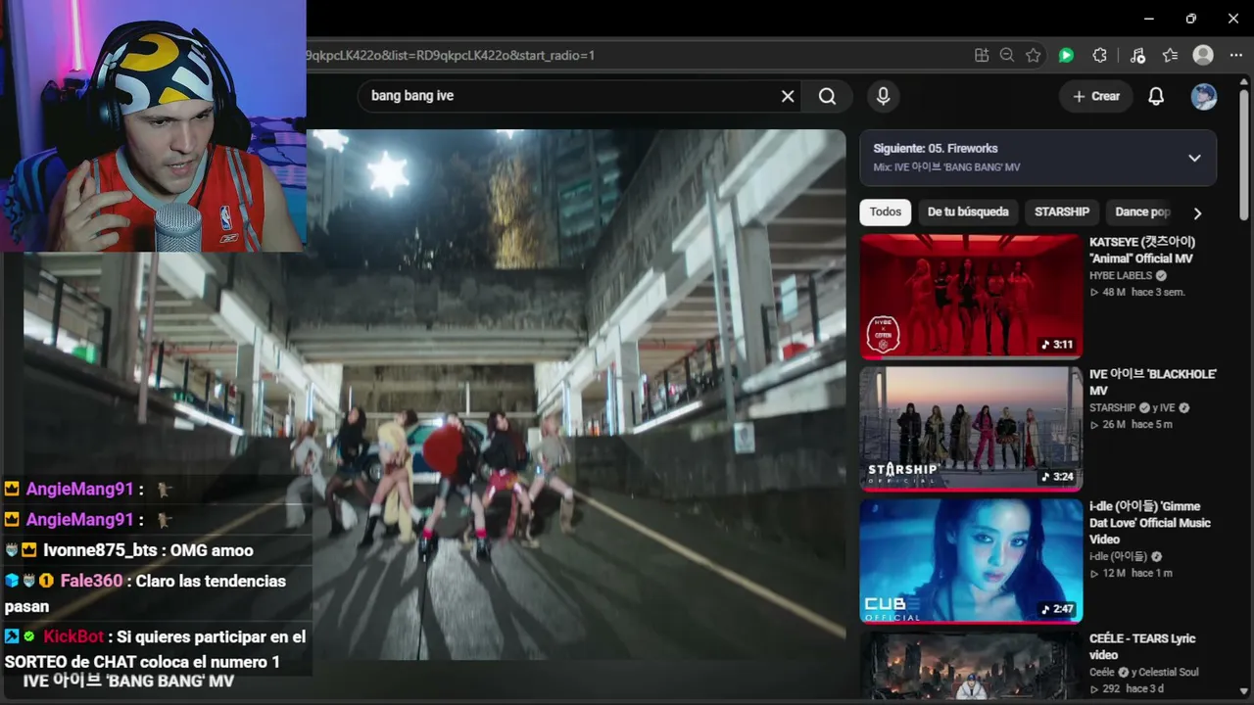Viewport: 1254px width, 705px height.
Task: Open the HYBE LABELS channel name
Action: tap(1121, 276)
